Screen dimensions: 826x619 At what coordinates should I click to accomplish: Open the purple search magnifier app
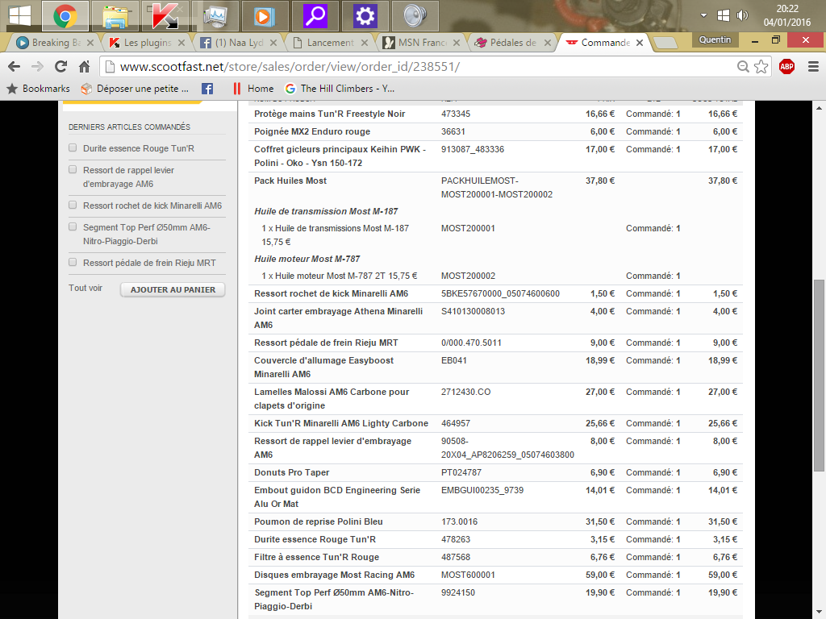pyautogui.click(x=315, y=16)
